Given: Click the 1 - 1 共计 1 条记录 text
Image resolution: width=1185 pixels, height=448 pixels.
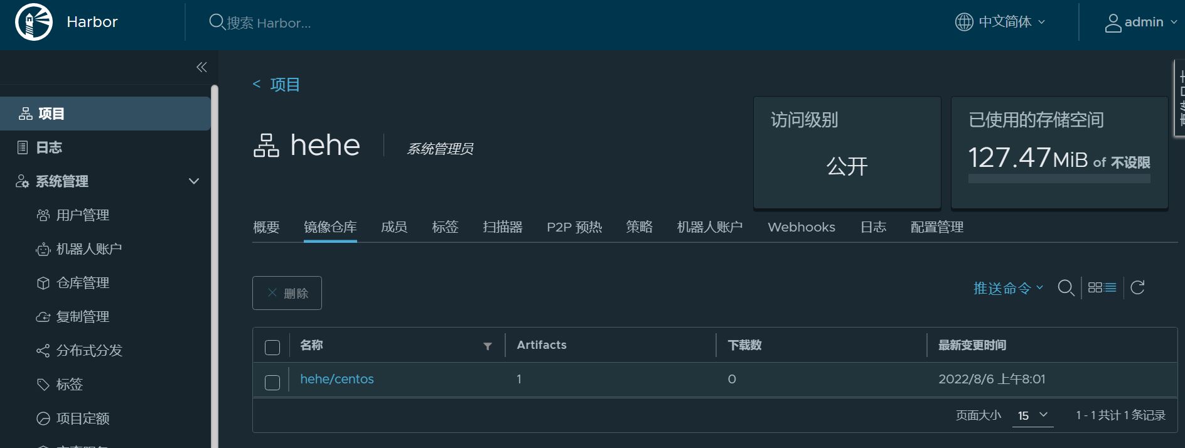Looking at the screenshot, I should click(x=1120, y=415).
